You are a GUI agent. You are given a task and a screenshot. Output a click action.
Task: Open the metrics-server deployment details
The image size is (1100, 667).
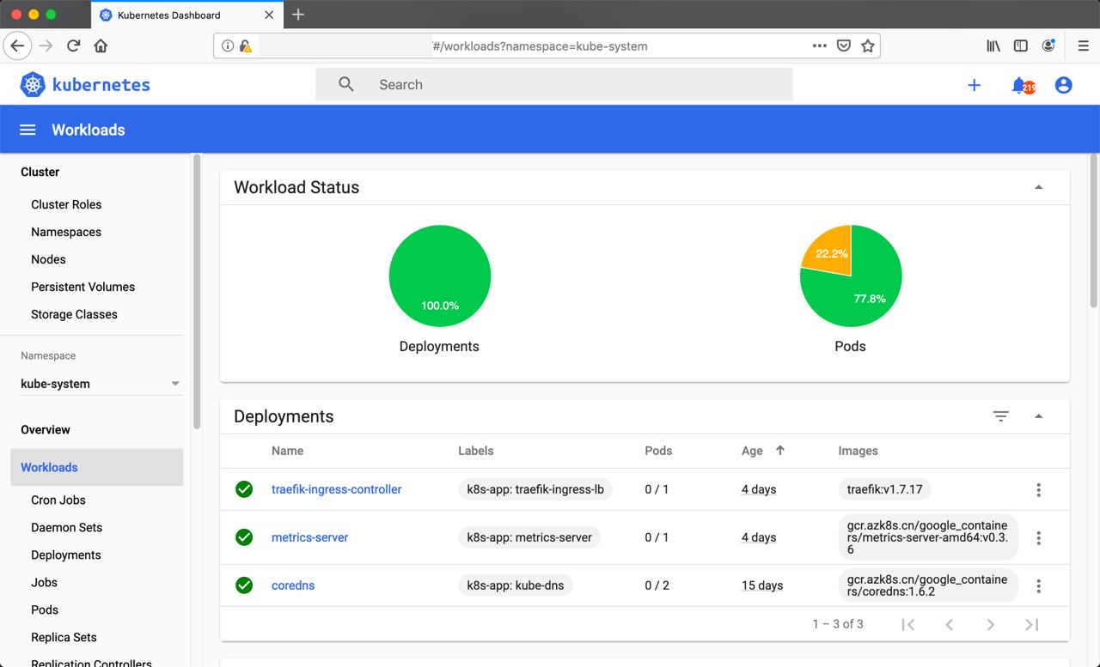pos(309,537)
